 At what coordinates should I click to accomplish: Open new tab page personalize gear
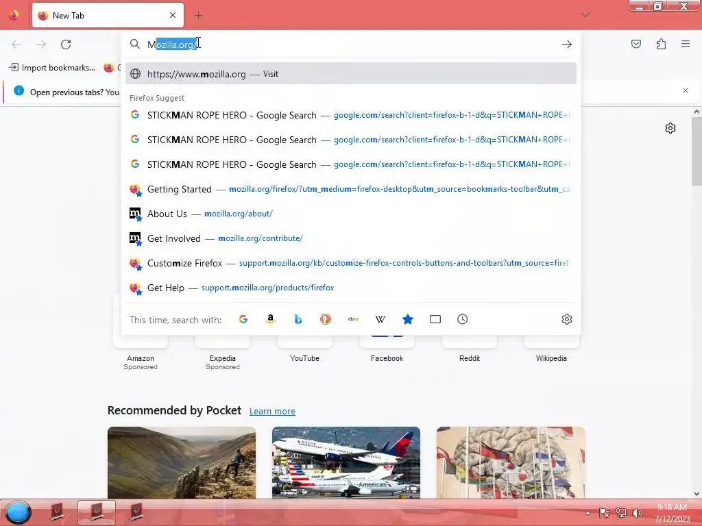pyautogui.click(x=670, y=128)
